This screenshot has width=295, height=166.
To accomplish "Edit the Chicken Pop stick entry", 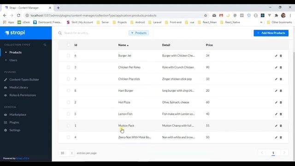I will [276, 79].
